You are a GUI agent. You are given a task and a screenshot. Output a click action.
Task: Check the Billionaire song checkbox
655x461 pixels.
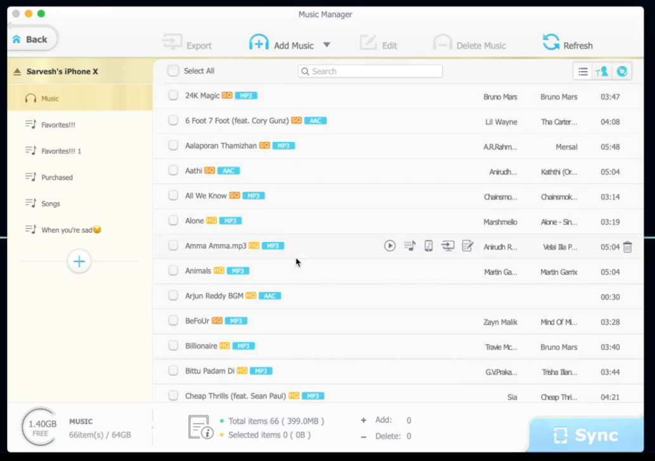(x=173, y=346)
